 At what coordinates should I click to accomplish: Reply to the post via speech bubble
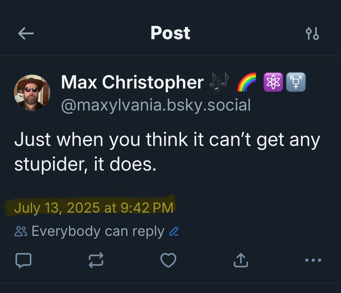24,261
